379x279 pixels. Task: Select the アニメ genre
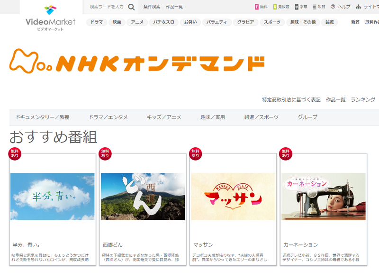(x=137, y=22)
